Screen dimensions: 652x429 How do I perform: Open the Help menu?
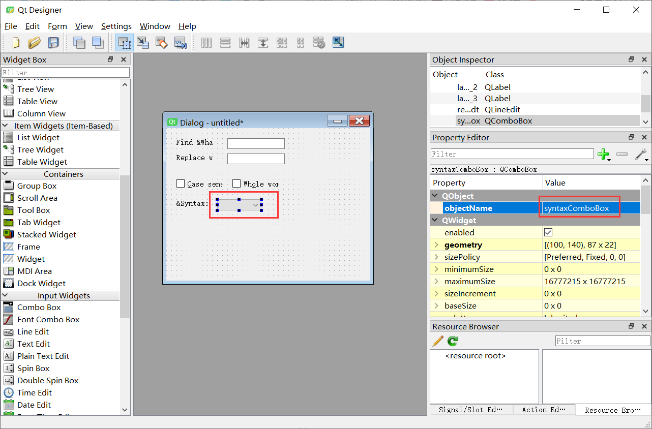coord(187,26)
